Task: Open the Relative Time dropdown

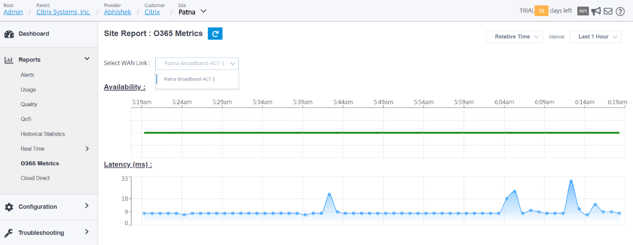Action: 515,37
